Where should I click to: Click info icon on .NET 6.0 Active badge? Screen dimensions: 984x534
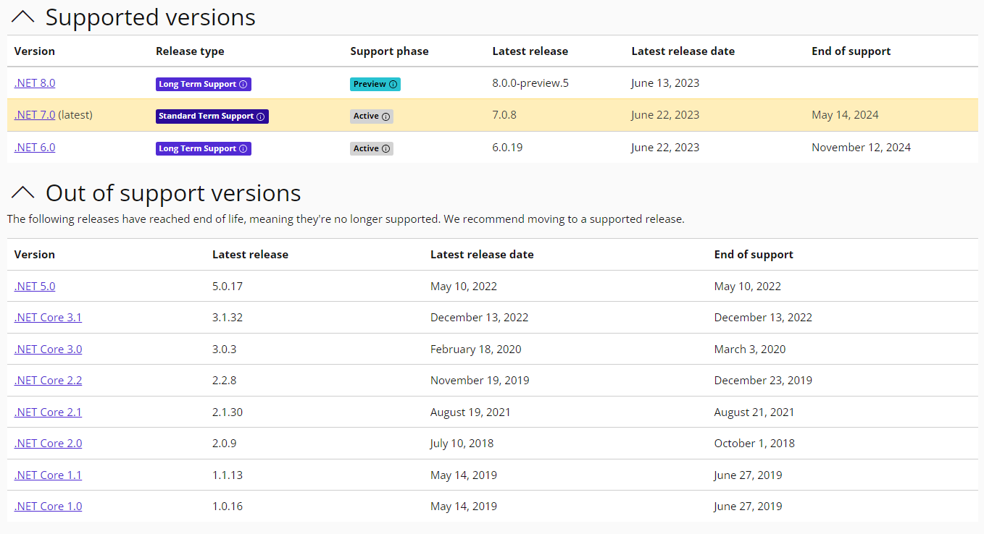(386, 149)
